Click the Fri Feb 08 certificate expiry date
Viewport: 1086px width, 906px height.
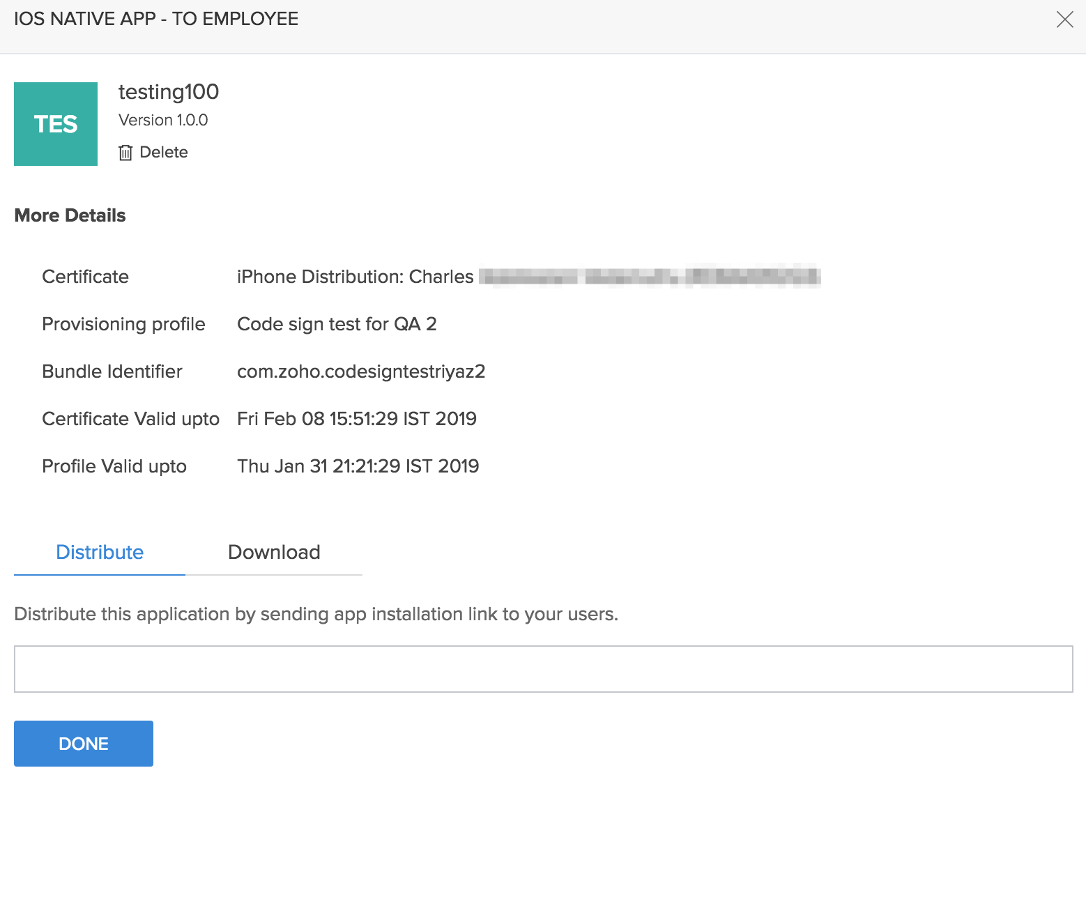pos(357,420)
